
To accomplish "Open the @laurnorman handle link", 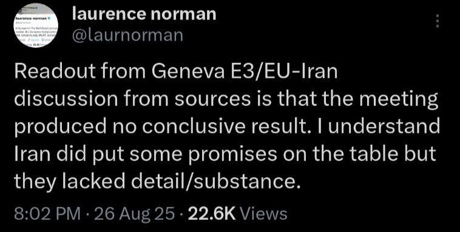I will tap(127, 35).
